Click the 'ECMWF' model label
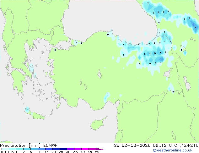The width and height of the screenshot is (199, 153). click(51, 146)
